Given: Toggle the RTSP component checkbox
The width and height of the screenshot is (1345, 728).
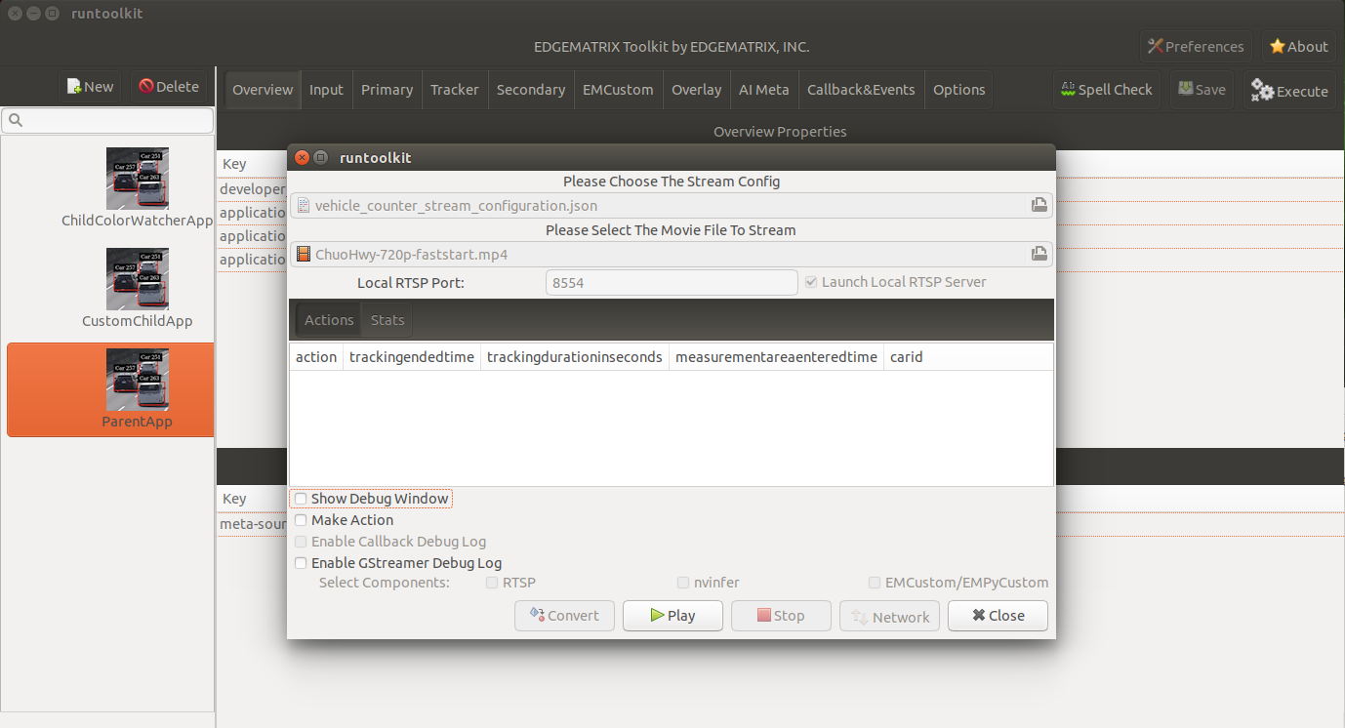Looking at the screenshot, I should pyautogui.click(x=493, y=583).
